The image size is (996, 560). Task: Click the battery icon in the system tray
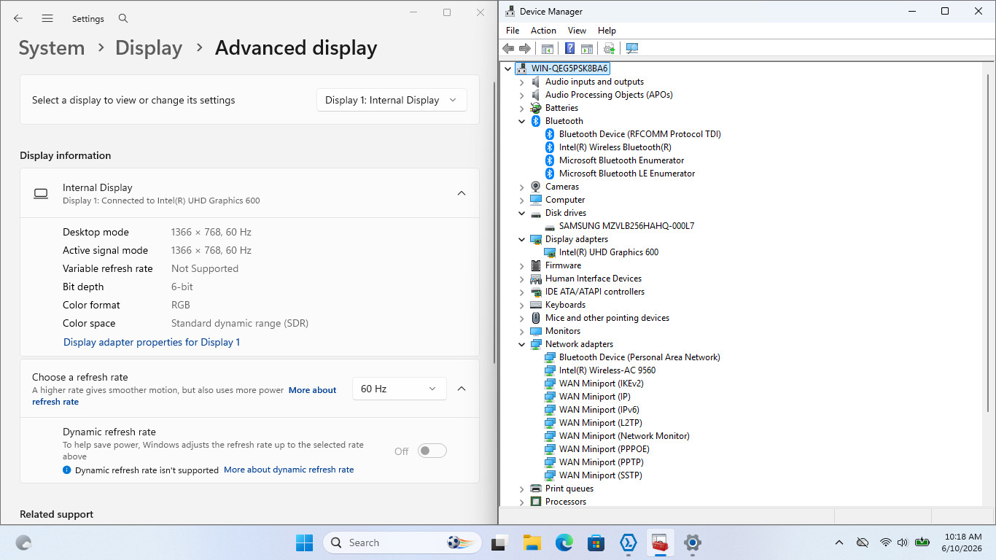click(922, 542)
